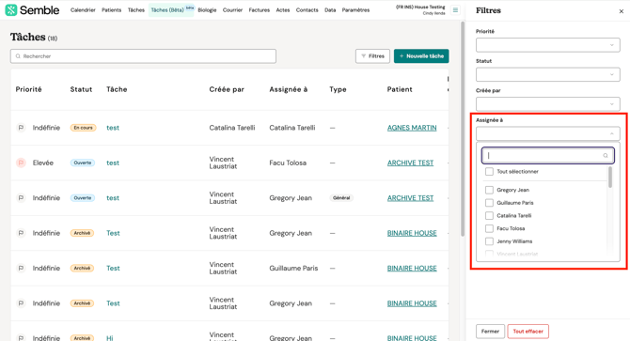Image resolution: width=630 pixels, height=341 pixels.
Task: Check the Catalina Tarelli assignee option
Action: [x=489, y=215]
